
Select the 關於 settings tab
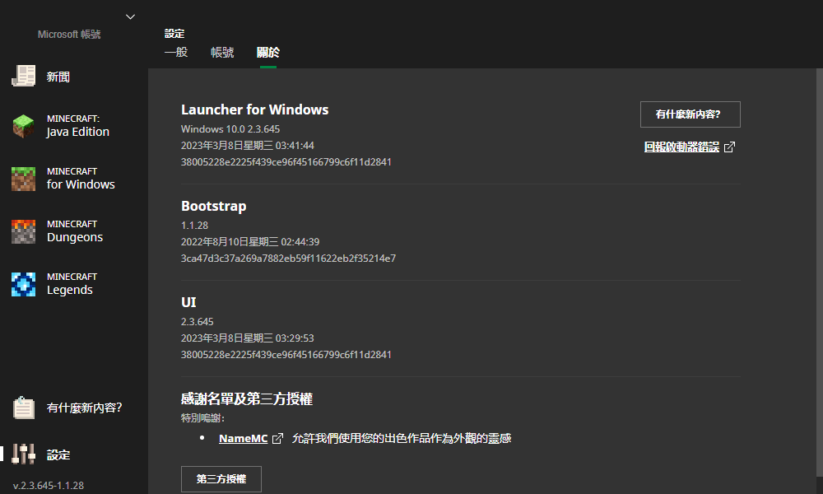(267, 52)
